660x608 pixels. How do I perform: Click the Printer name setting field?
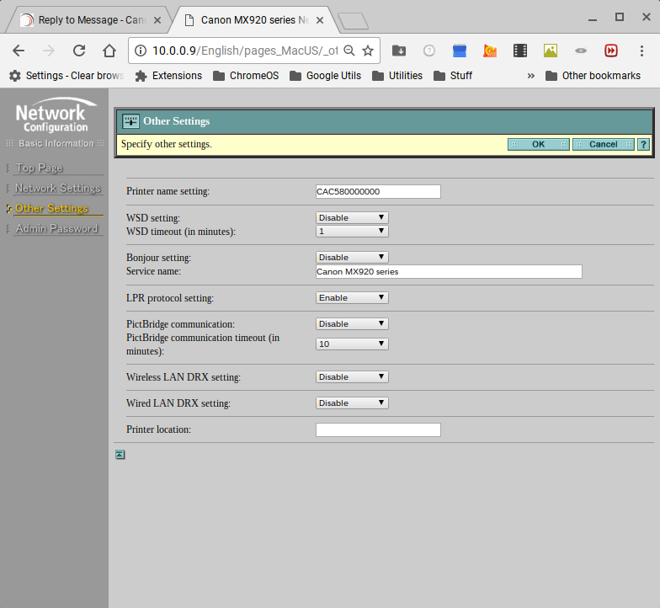(x=378, y=192)
